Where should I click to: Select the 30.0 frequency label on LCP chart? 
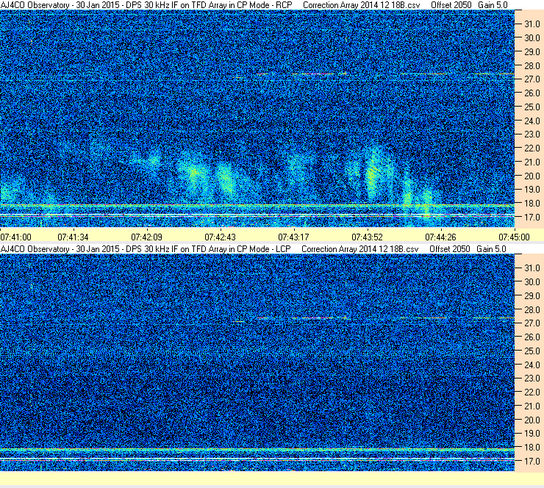click(532, 282)
